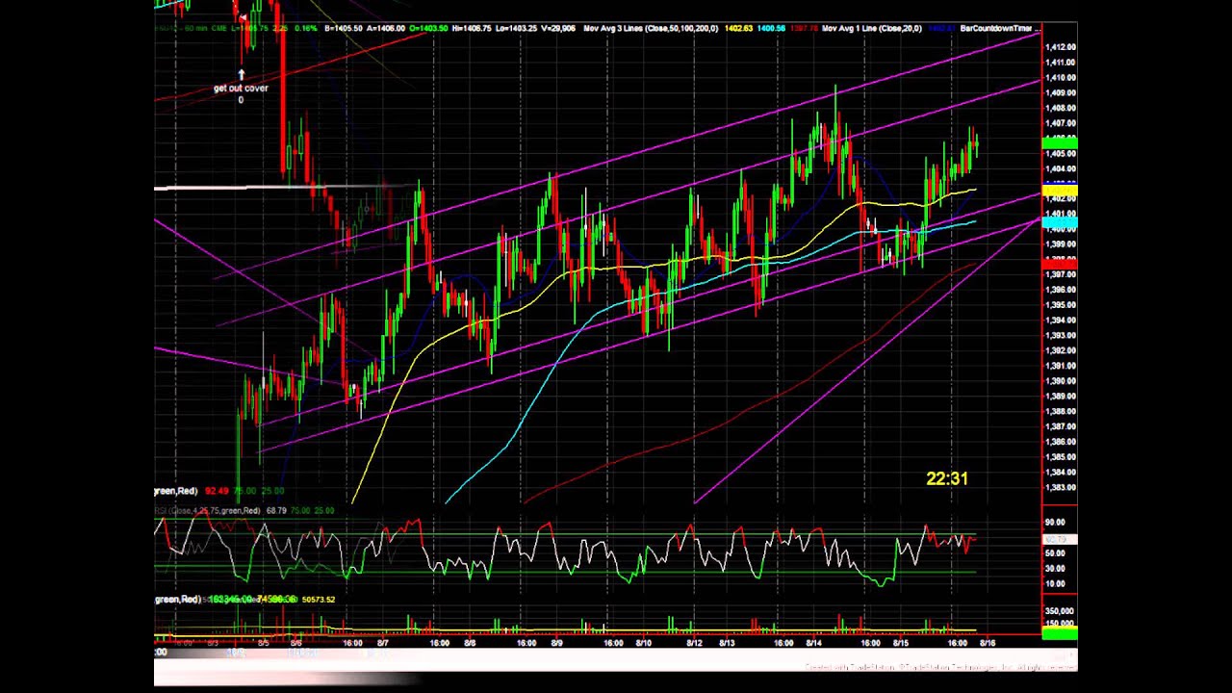Viewport: 1232px width, 693px height.
Task: Click the red moving average marker on price axis
Action: (x=1060, y=263)
